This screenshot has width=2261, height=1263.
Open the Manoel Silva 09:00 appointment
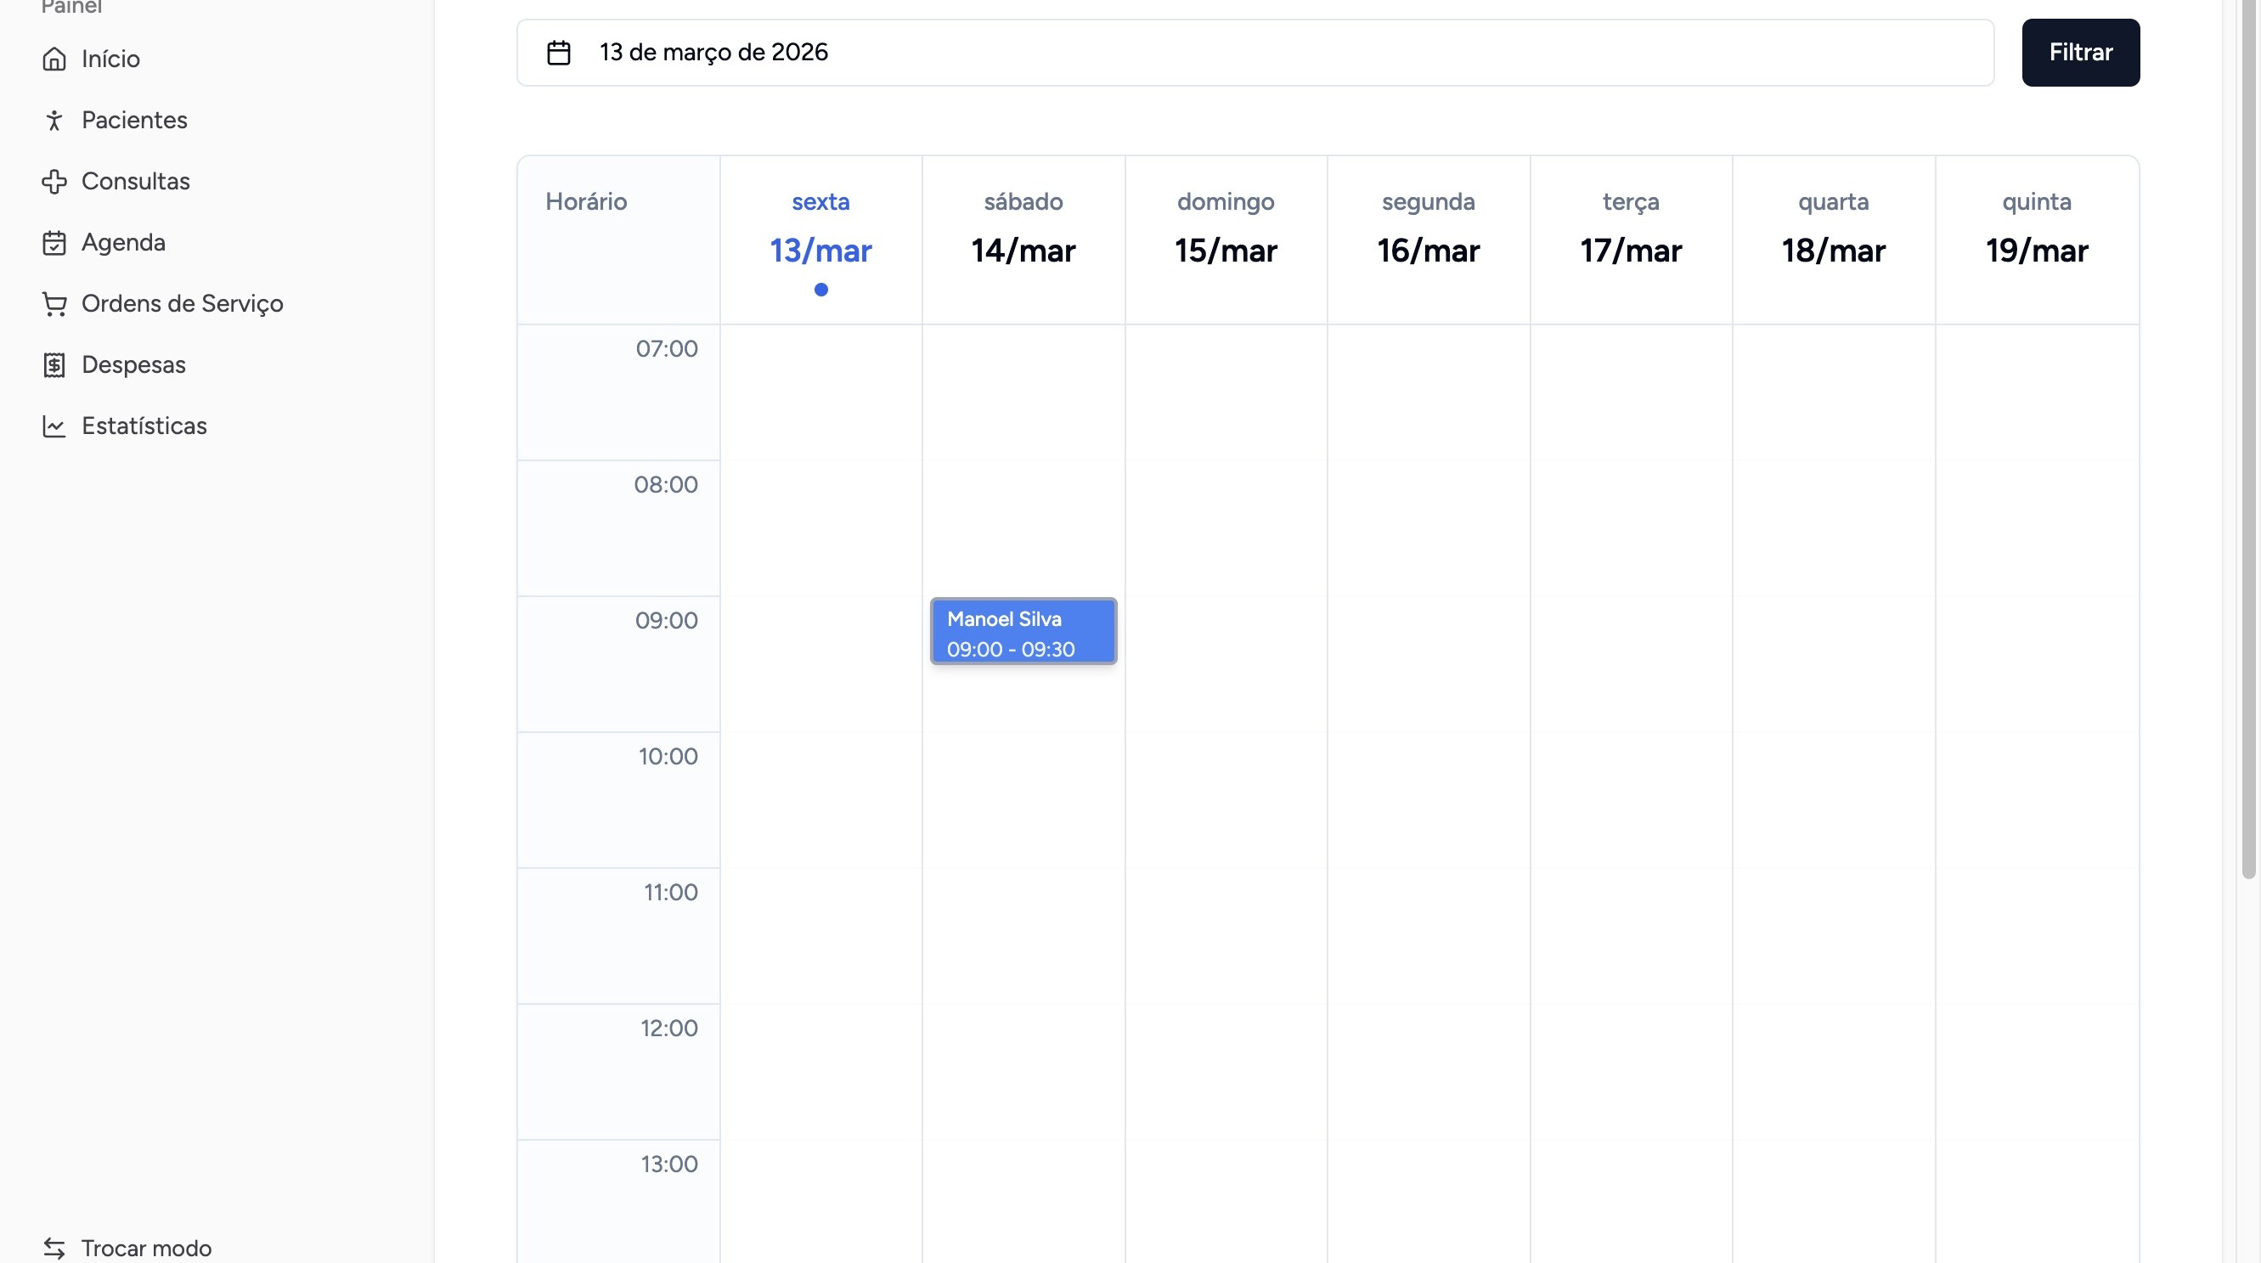1023,632
